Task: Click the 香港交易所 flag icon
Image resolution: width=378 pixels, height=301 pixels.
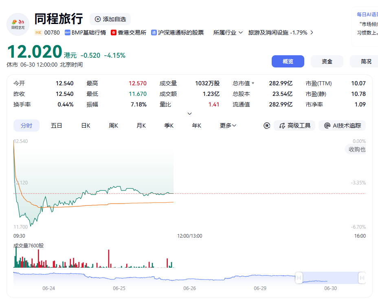Action: coord(114,32)
